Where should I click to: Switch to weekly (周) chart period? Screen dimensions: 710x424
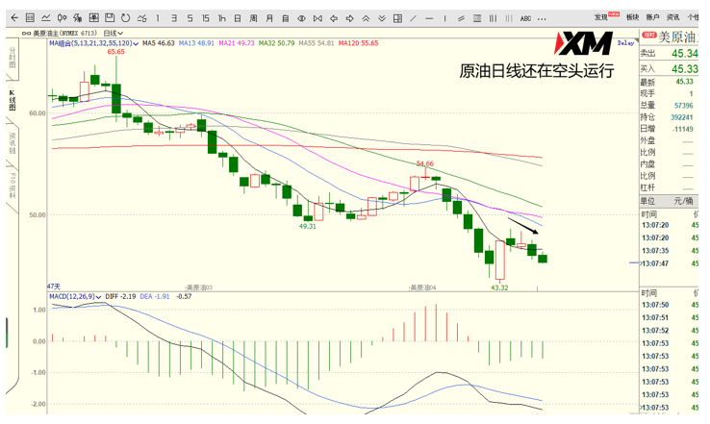[x=253, y=17]
